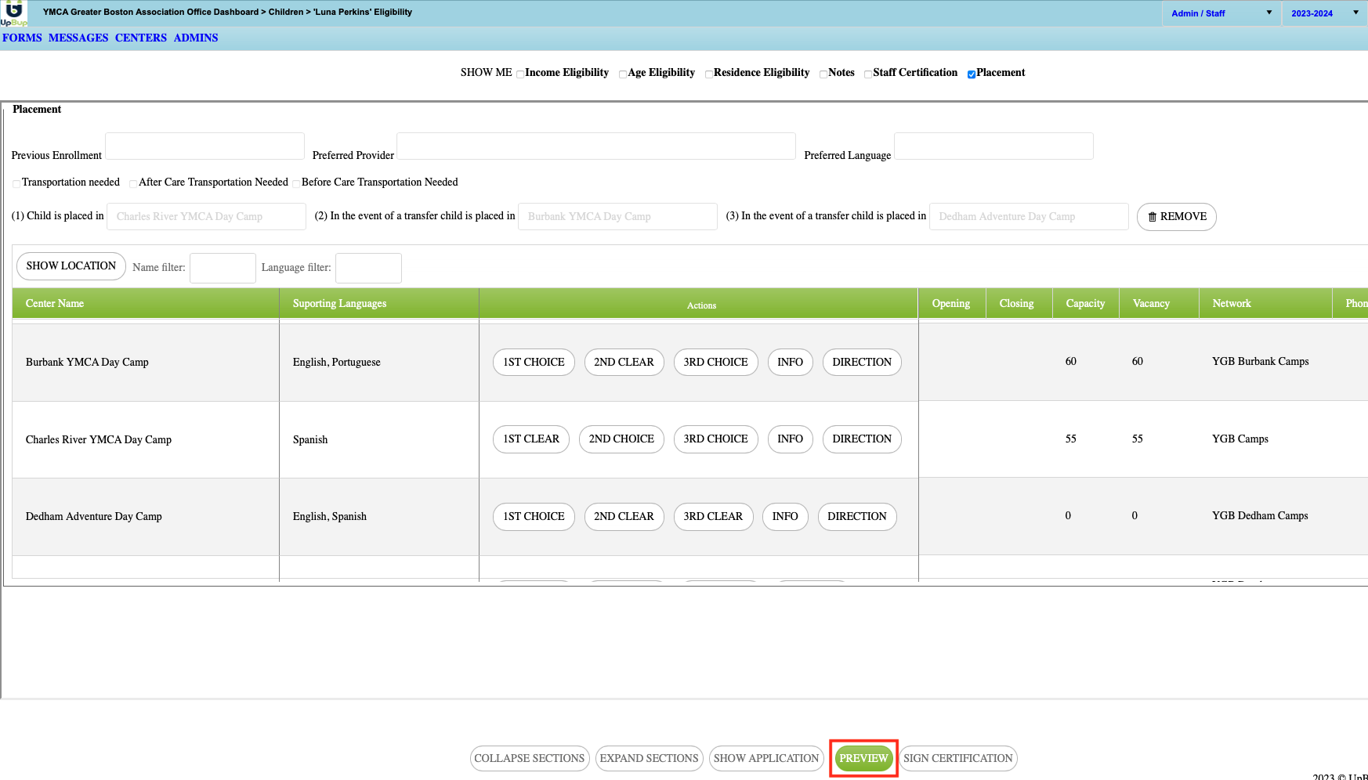This screenshot has width=1368, height=780.
Task: Open the CENTERS menu
Action: click(141, 38)
